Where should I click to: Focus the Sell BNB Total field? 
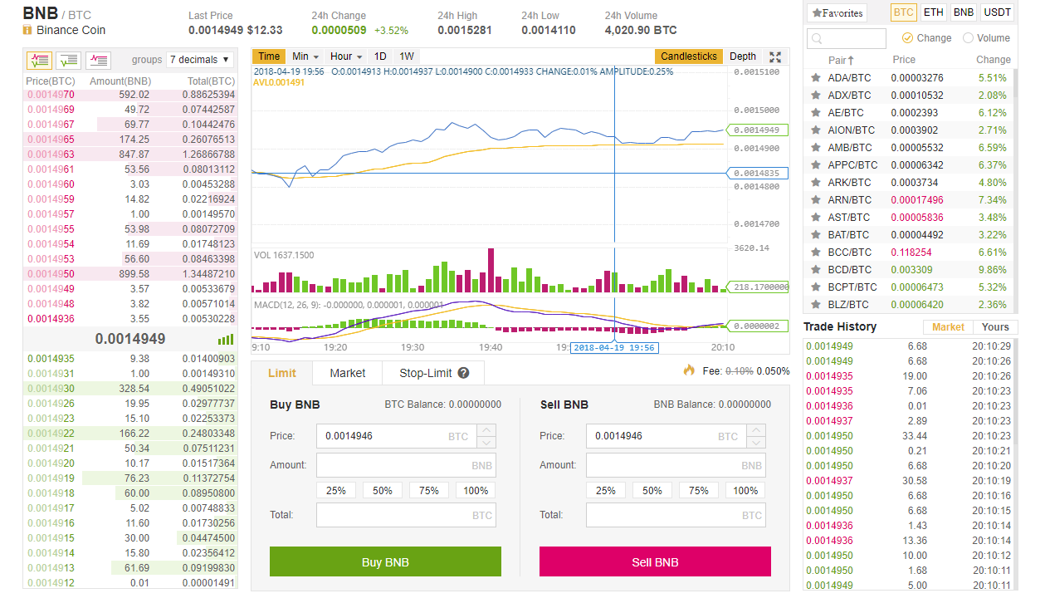[x=676, y=515]
